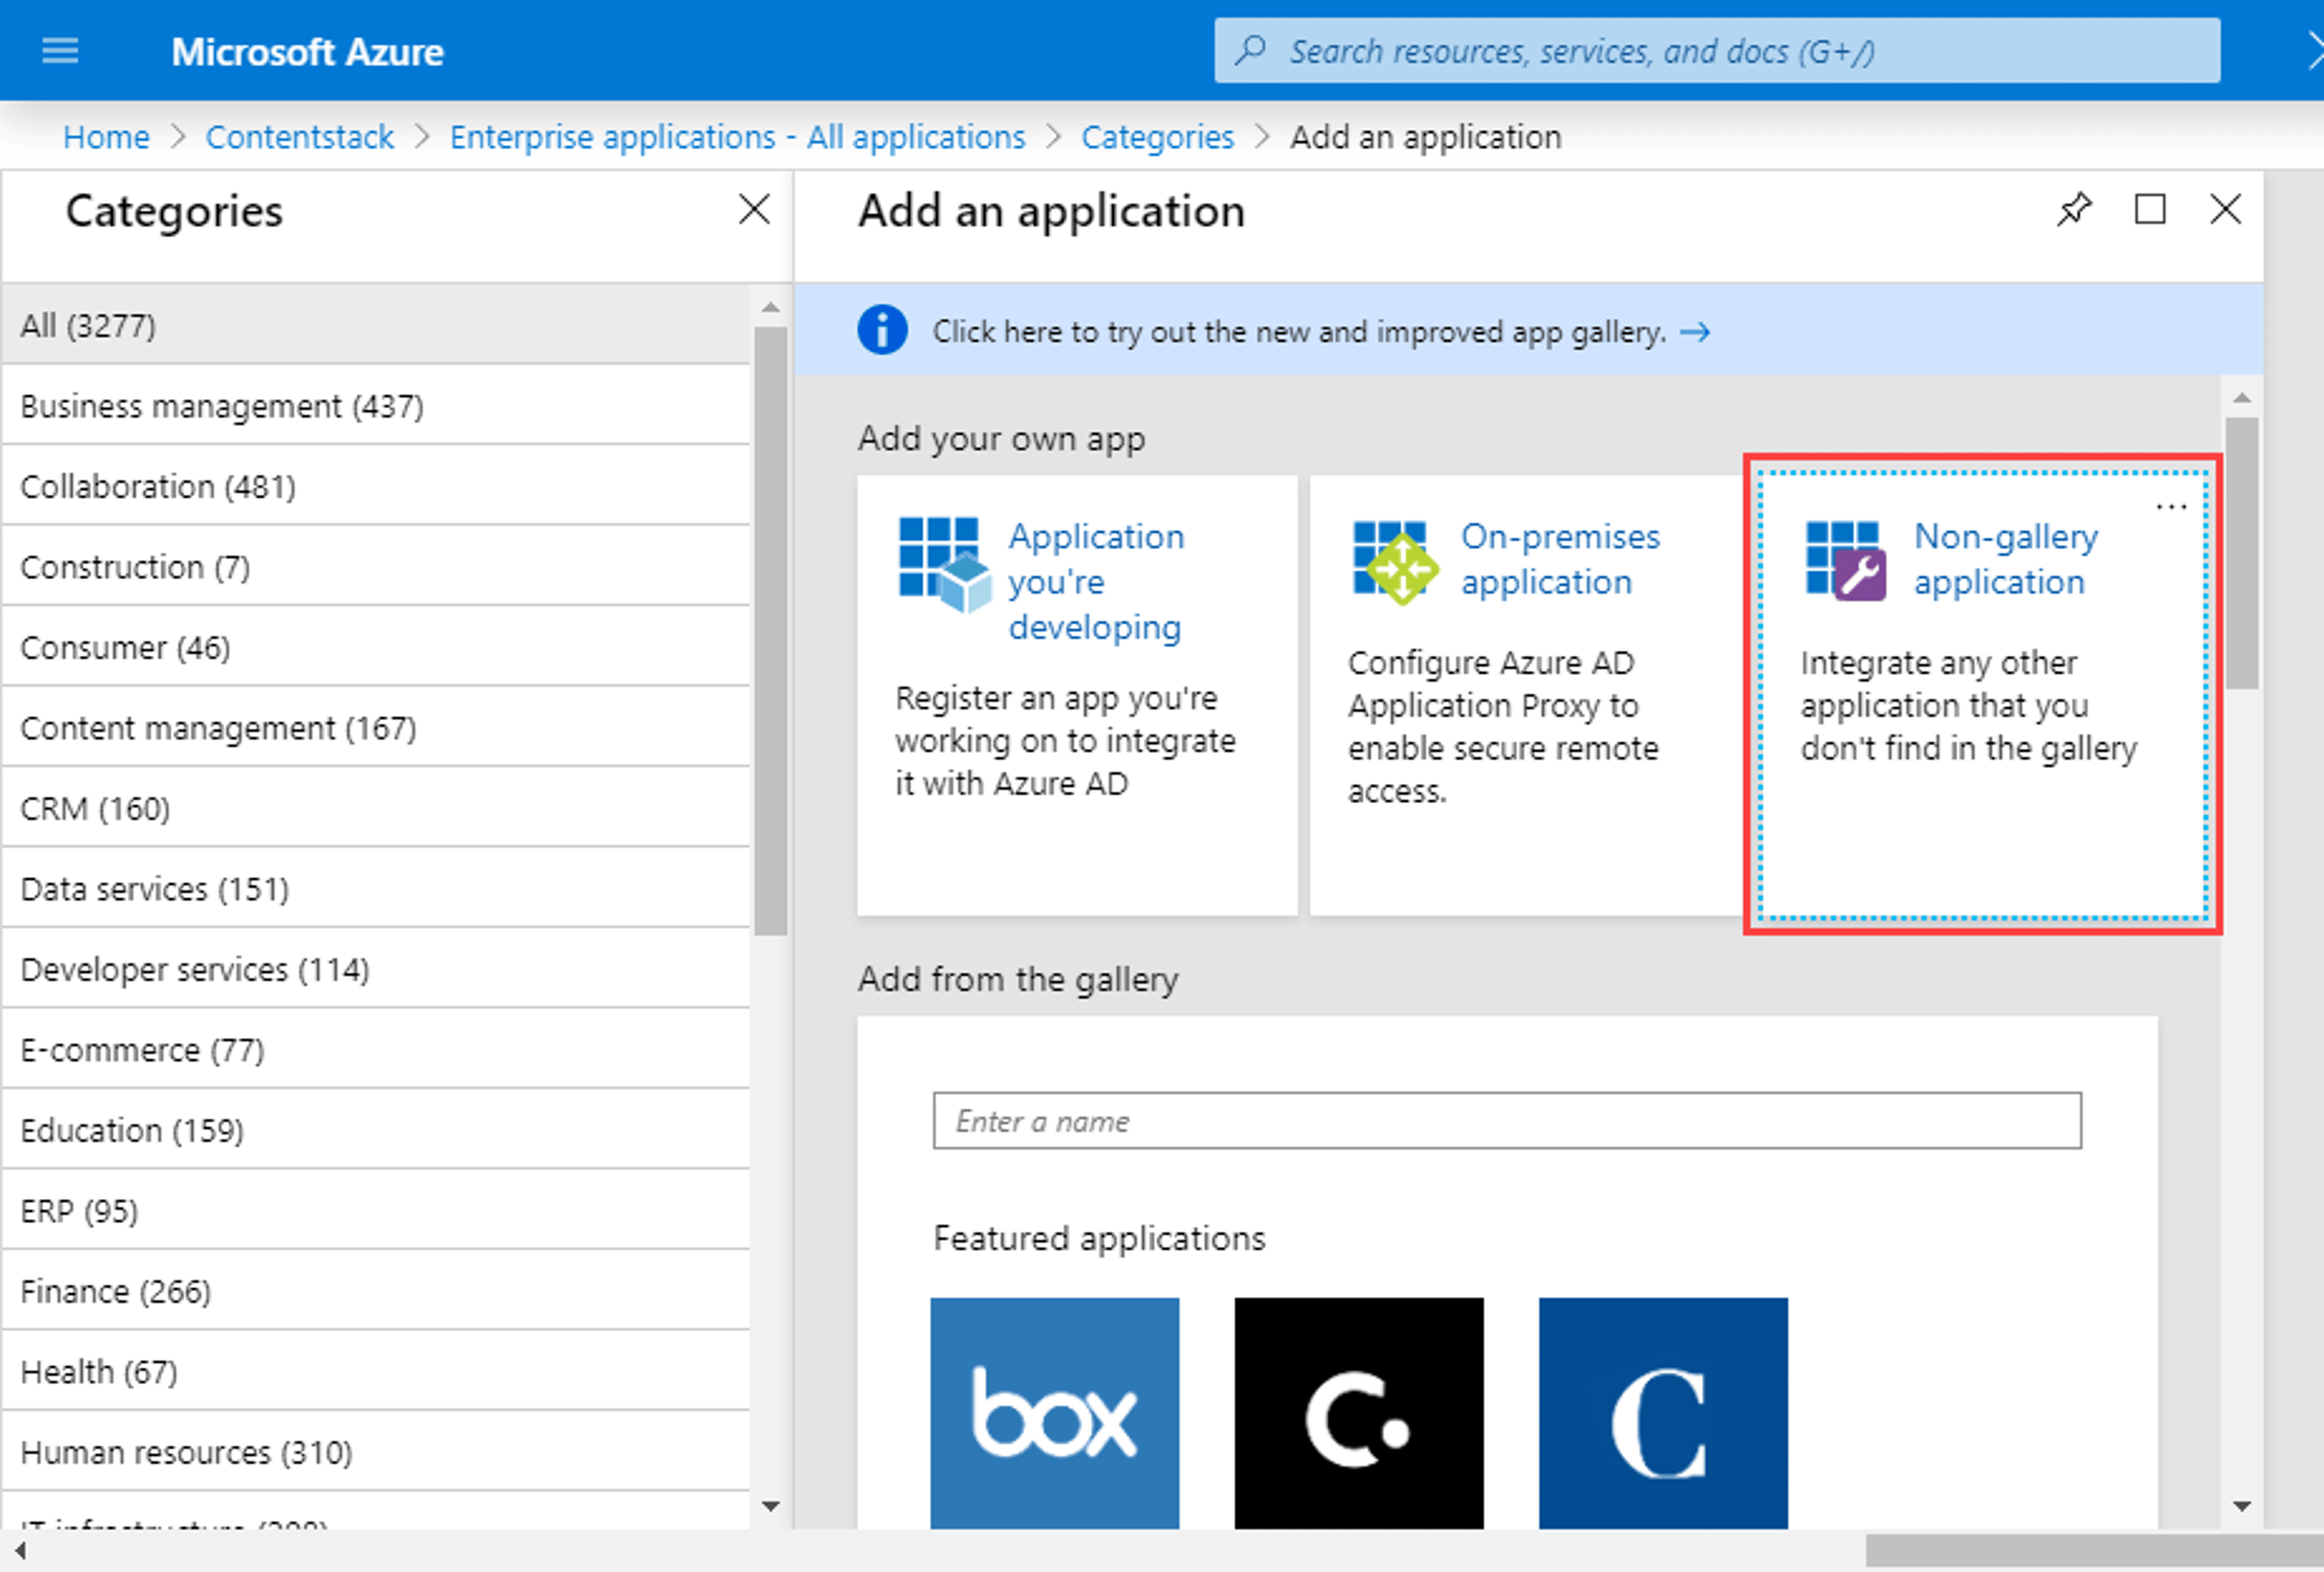The width and height of the screenshot is (2324, 1572).
Task: Close the Categories panel
Action: (x=754, y=209)
